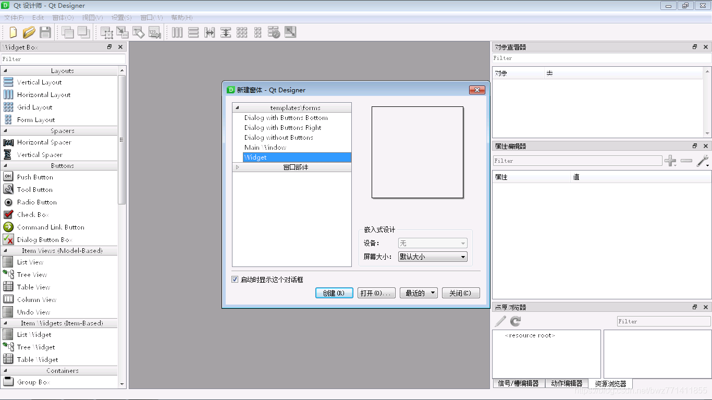Click the Table Widget icon
This screenshot has height=400, width=712.
[8, 359]
